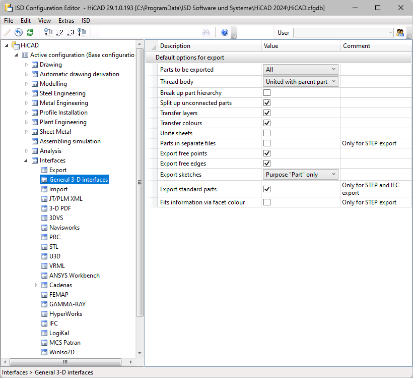Uncheck Export standard parts
This screenshot has height=378, width=413.
point(267,189)
